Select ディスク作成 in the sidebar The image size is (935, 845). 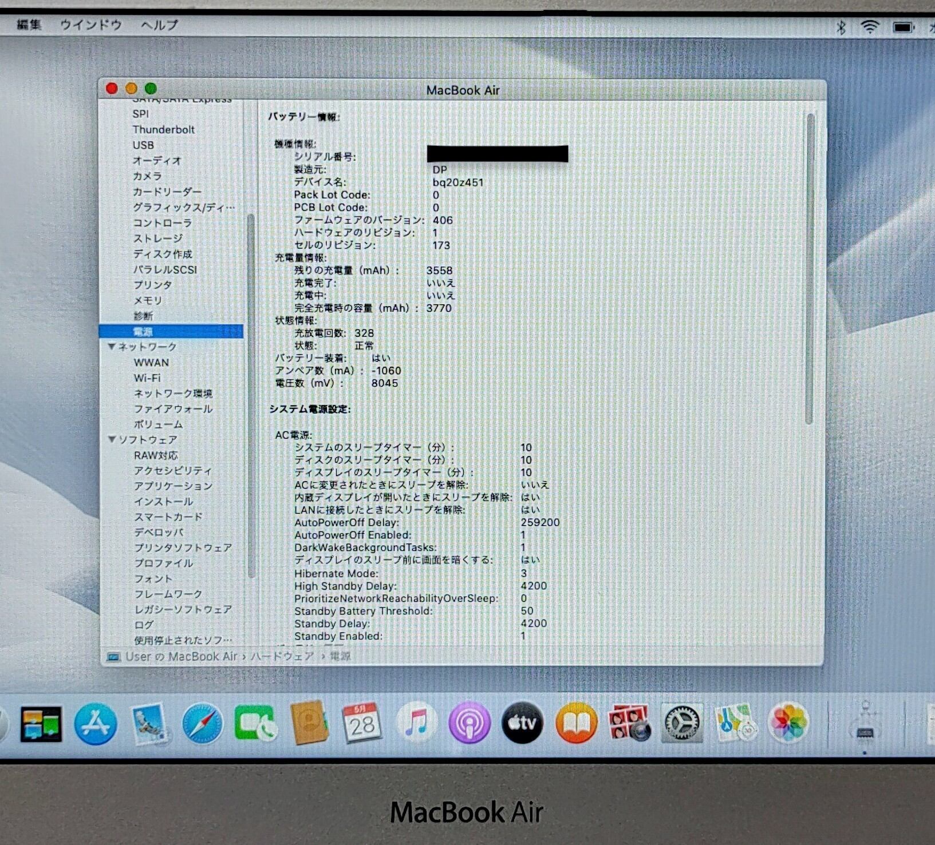tap(163, 253)
